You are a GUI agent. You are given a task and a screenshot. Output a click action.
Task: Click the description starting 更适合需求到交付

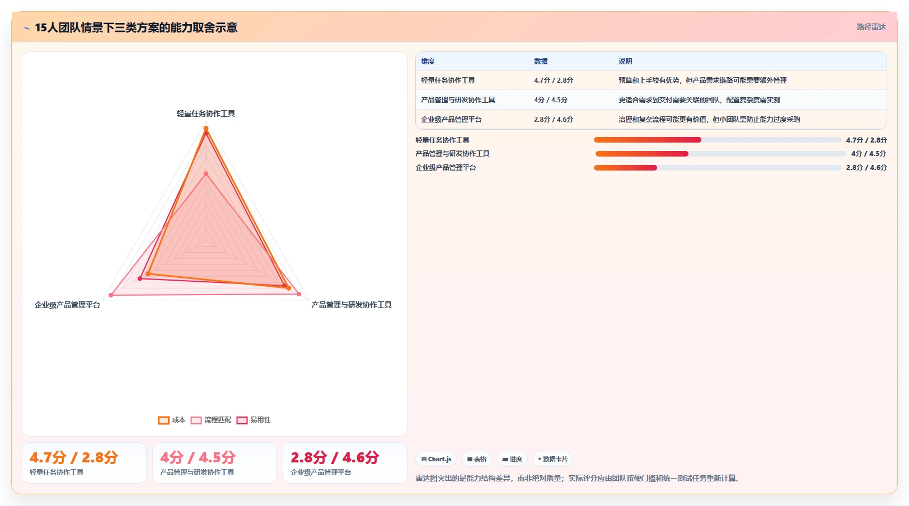[699, 100]
